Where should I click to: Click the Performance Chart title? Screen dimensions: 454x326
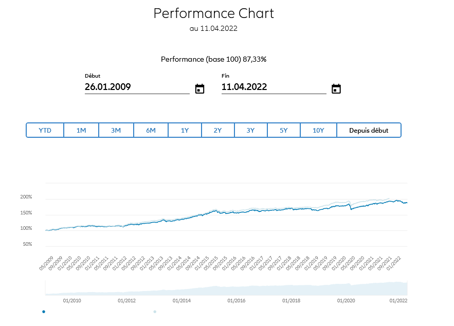pyautogui.click(x=214, y=13)
